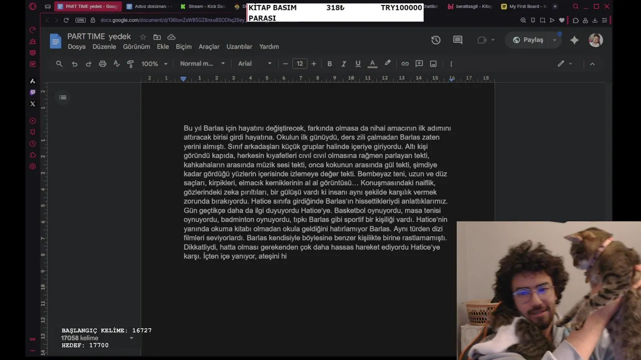The height and width of the screenshot is (360, 641).
Task: Open the Ekle menu
Action: click(163, 46)
